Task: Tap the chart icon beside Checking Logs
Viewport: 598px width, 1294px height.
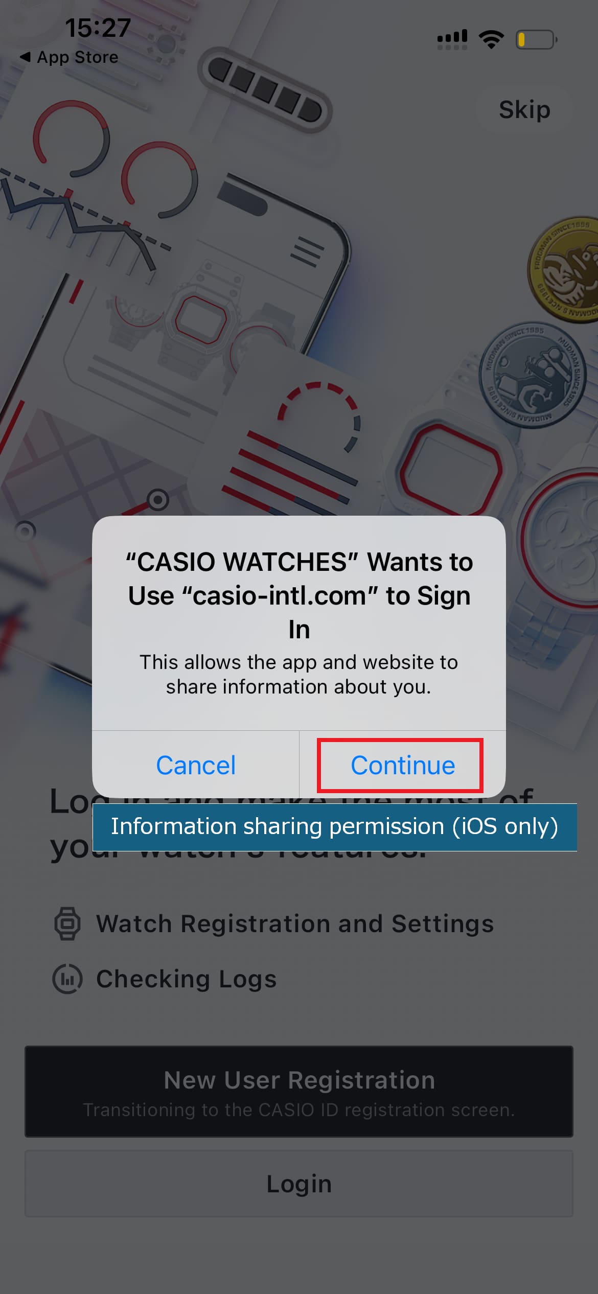Action: (67, 978)
